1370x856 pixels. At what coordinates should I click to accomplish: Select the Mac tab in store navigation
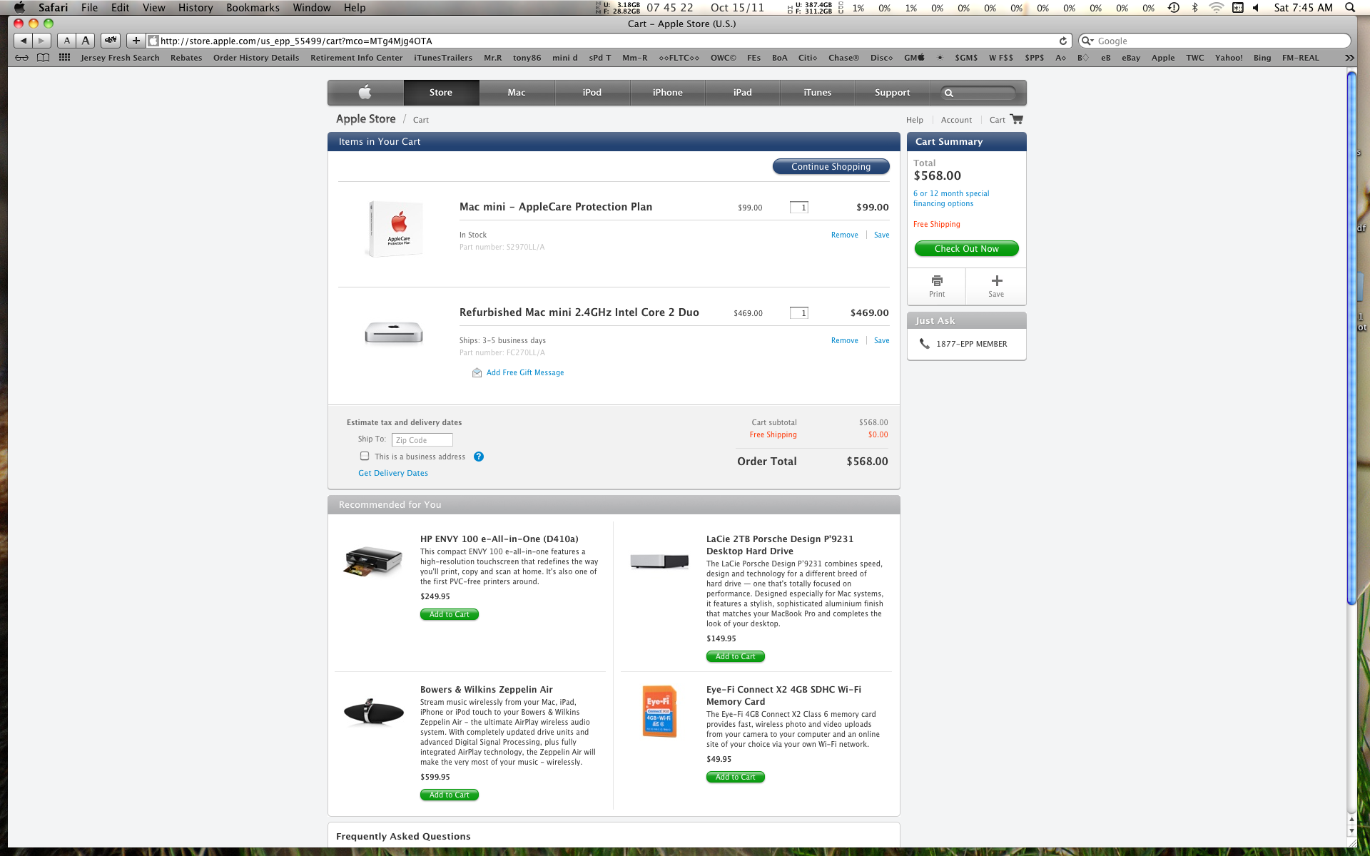point(517,93)
